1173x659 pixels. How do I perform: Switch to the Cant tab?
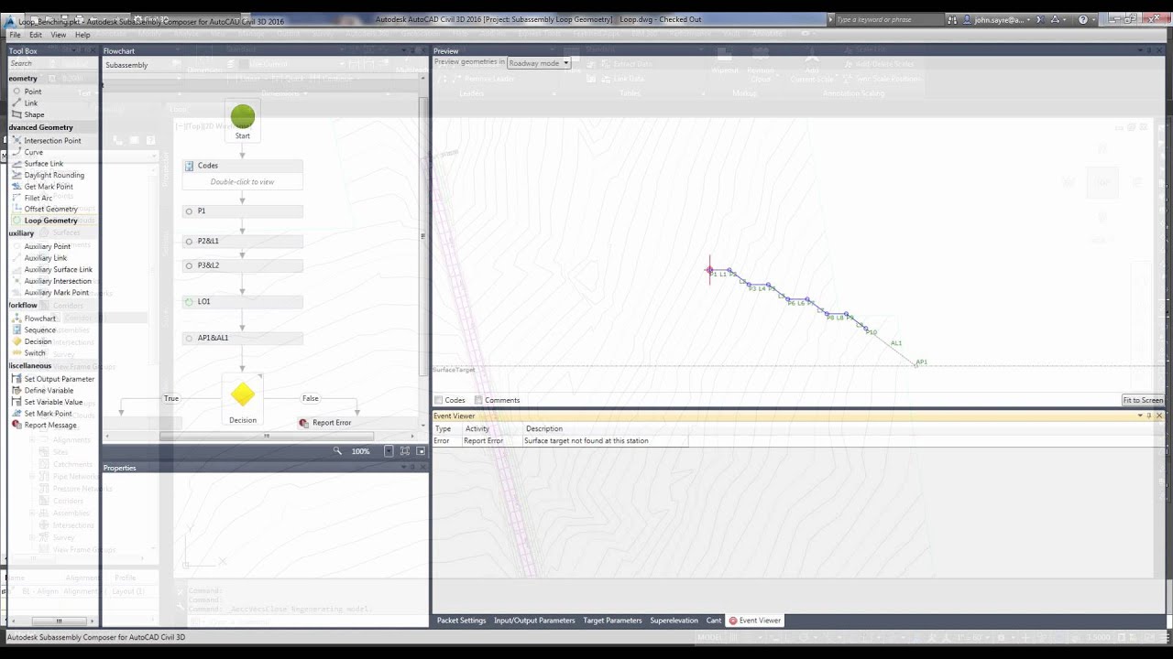click(x=714, y=621)
